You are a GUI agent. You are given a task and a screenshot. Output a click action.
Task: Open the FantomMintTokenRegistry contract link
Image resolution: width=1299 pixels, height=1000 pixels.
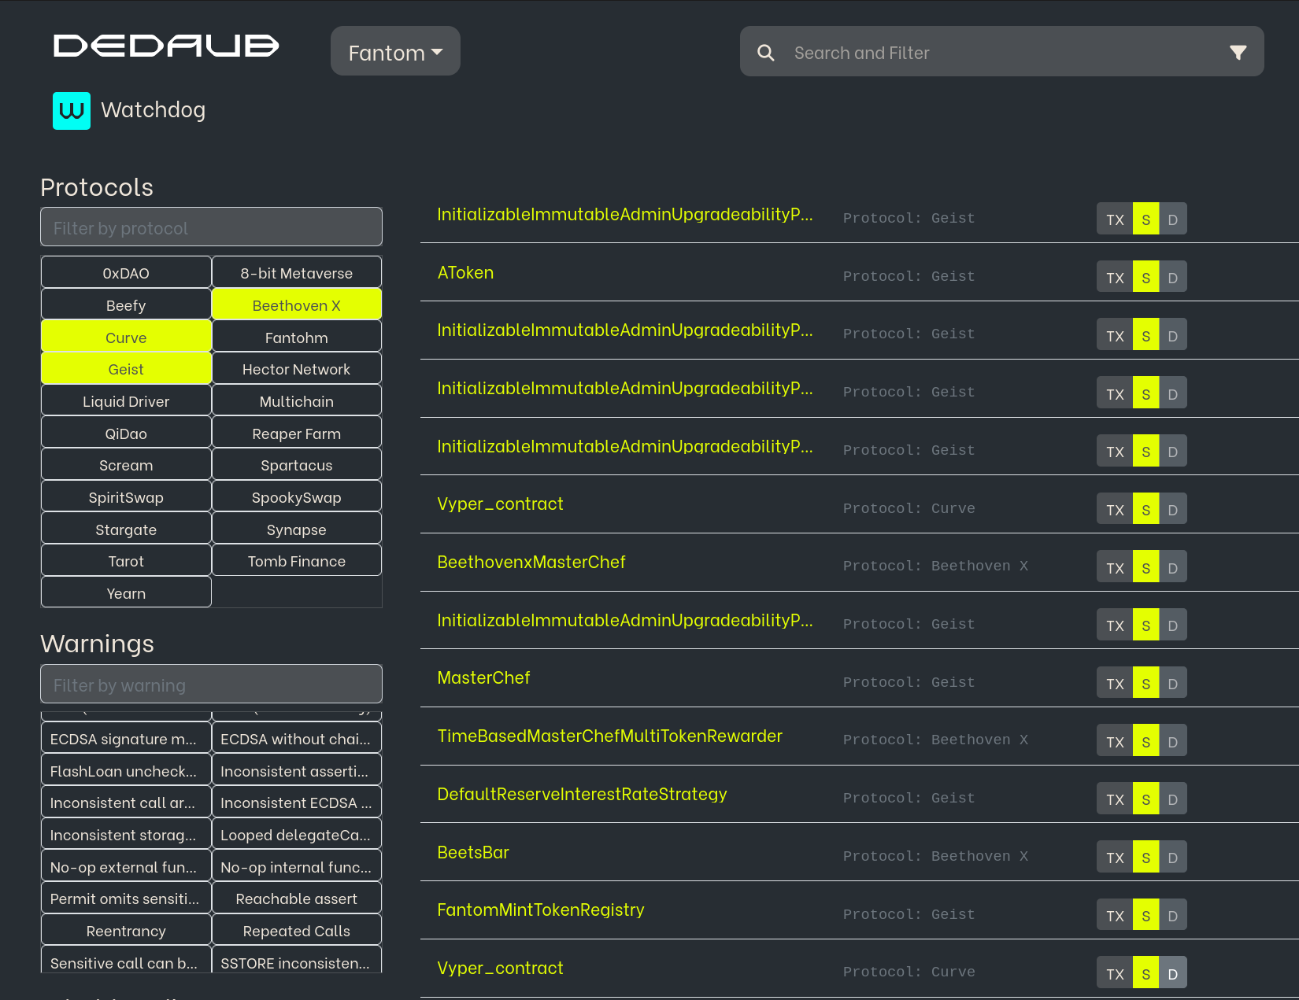pos(541,910)
